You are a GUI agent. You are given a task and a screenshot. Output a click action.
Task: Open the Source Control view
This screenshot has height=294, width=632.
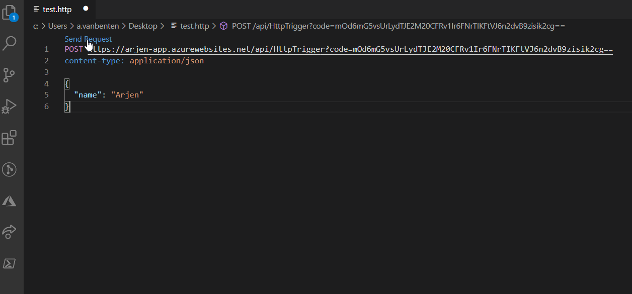click(x=10, y=75)
